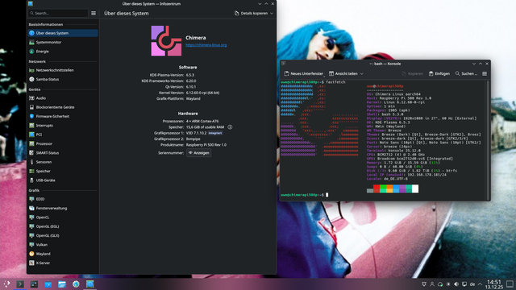Click the Speicher memory icon
Screen dimensions: 516x290
click(31, 171)
